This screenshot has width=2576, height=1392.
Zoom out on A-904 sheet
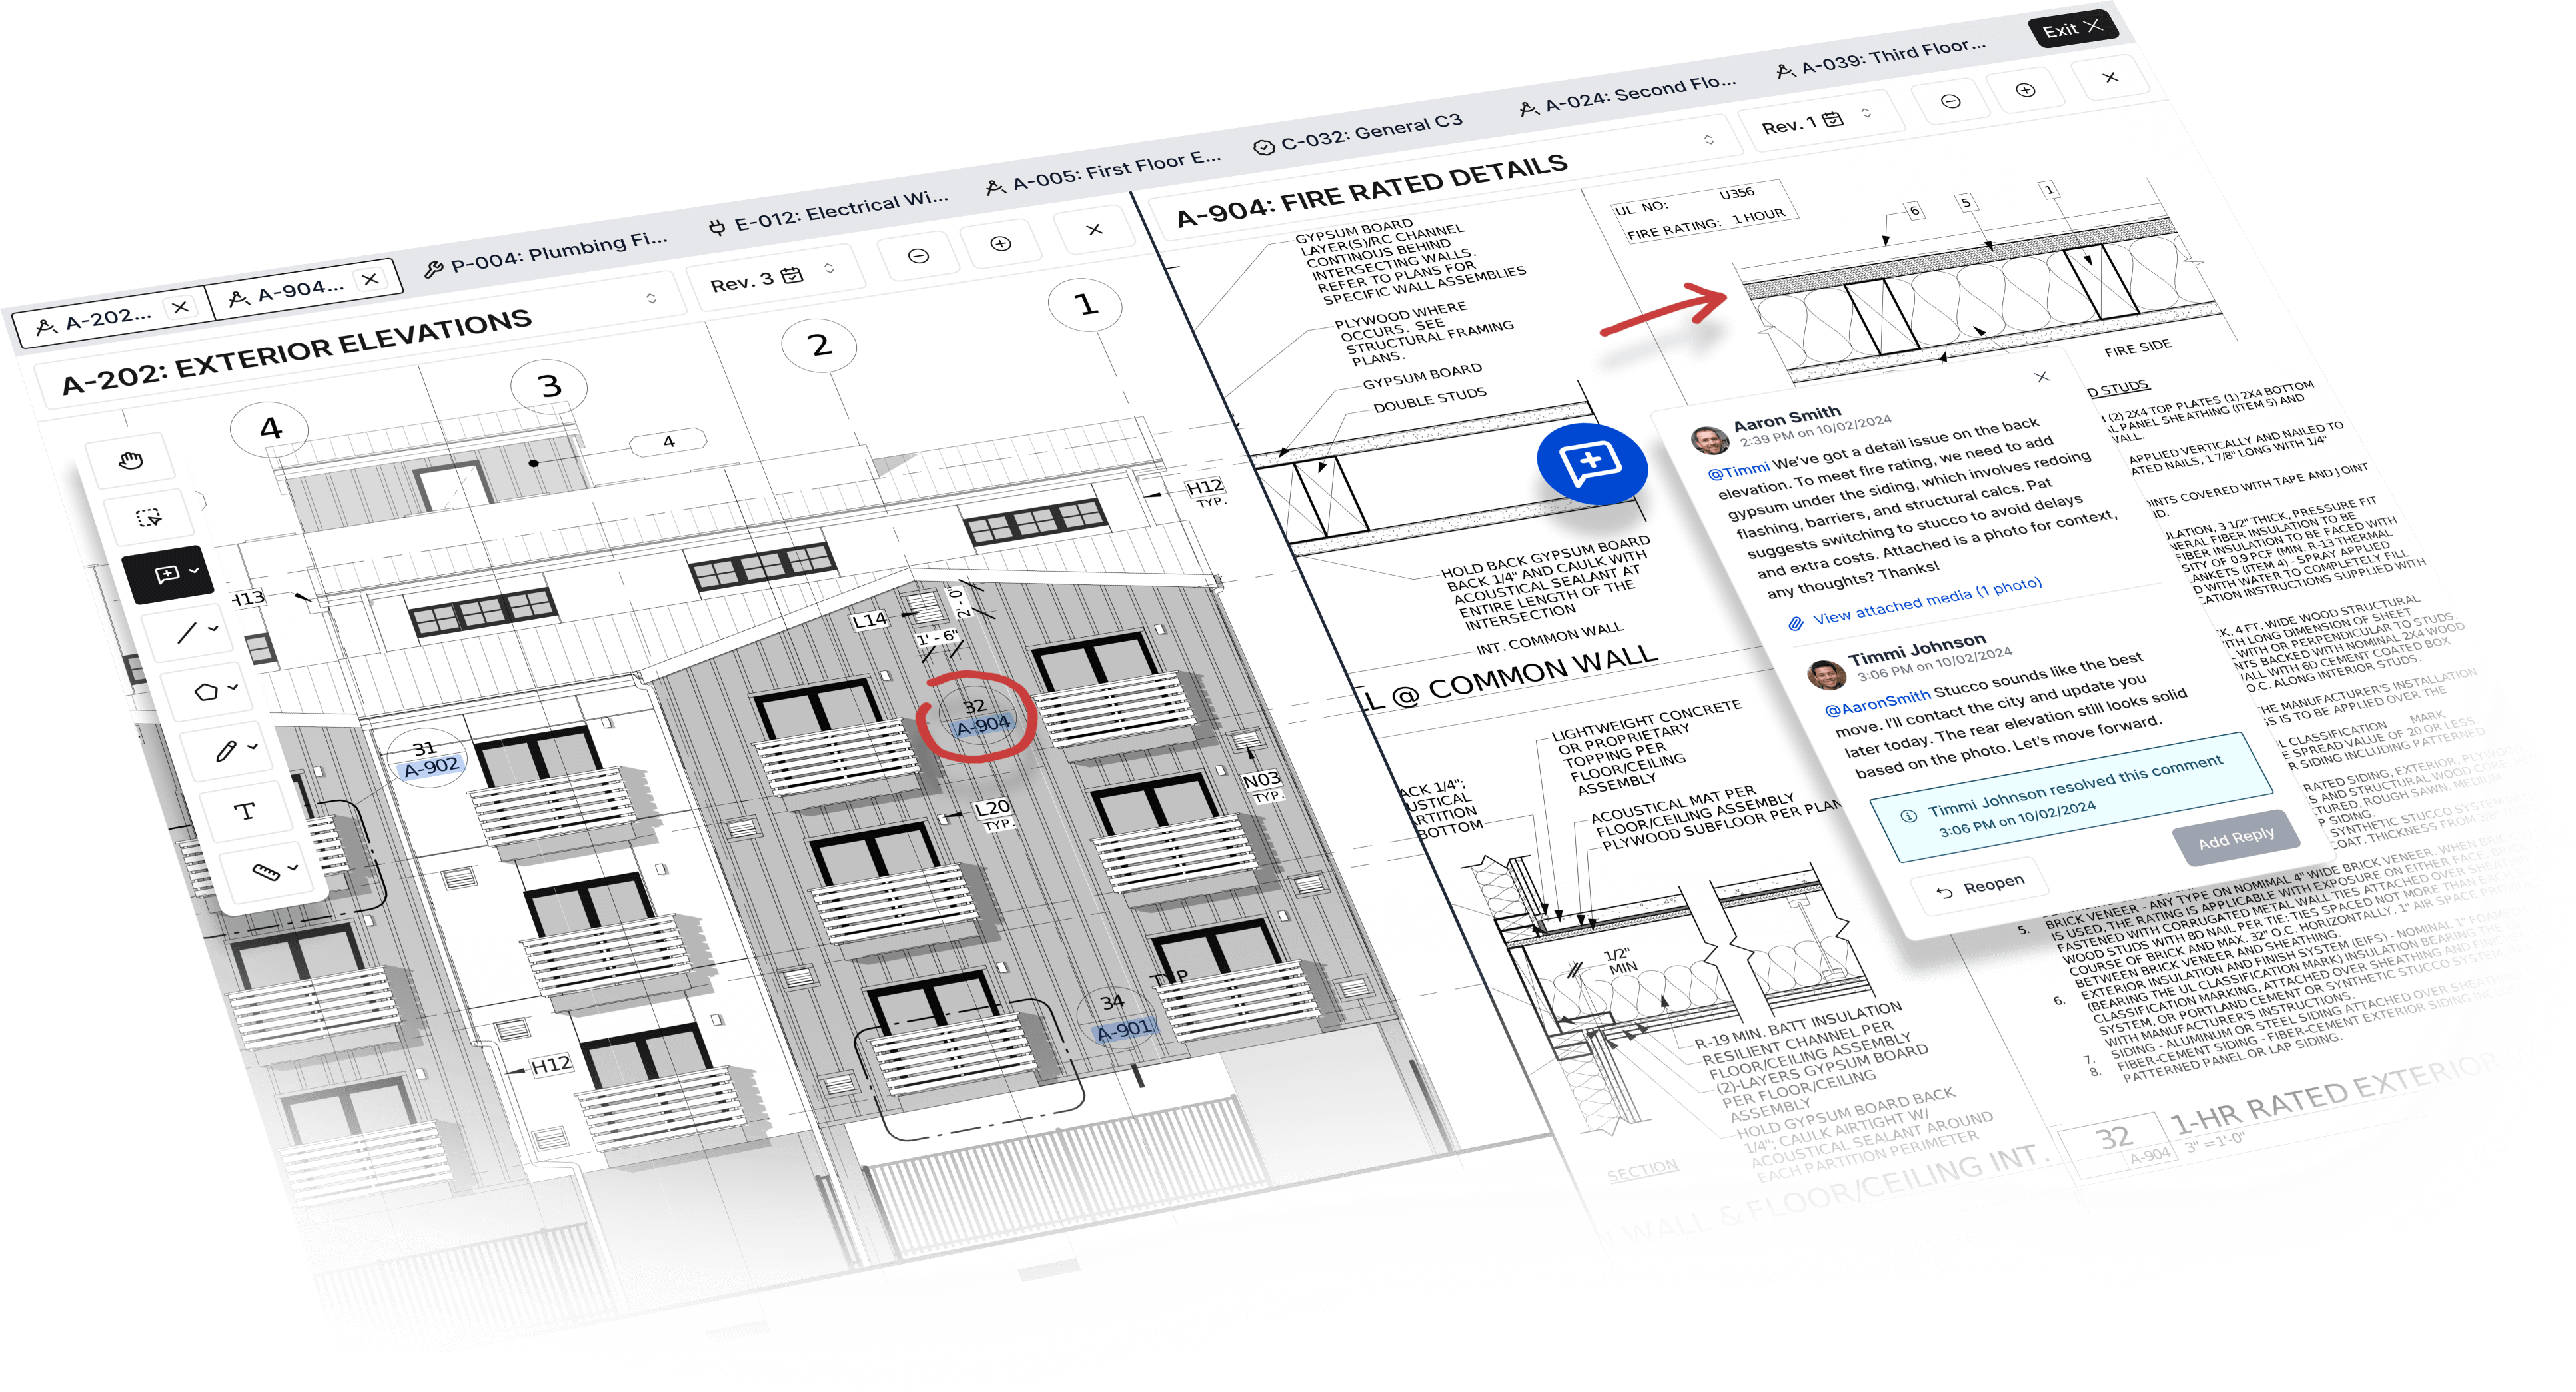[x=1950, y=101]
